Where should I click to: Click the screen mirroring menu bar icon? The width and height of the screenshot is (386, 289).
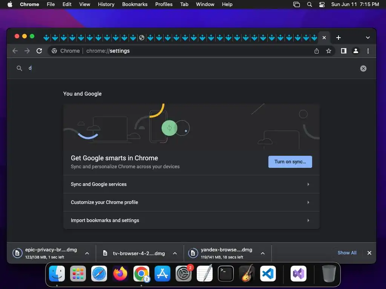296,4
